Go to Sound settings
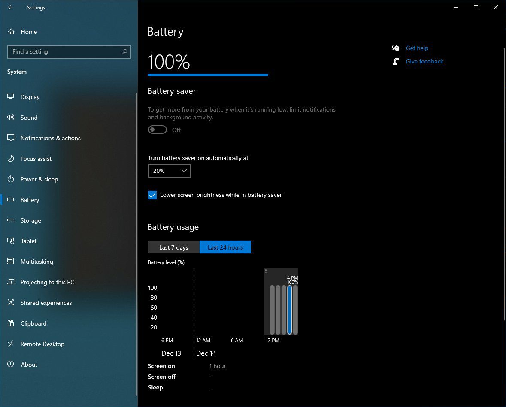The image size is (506, 407). [68, 118]
